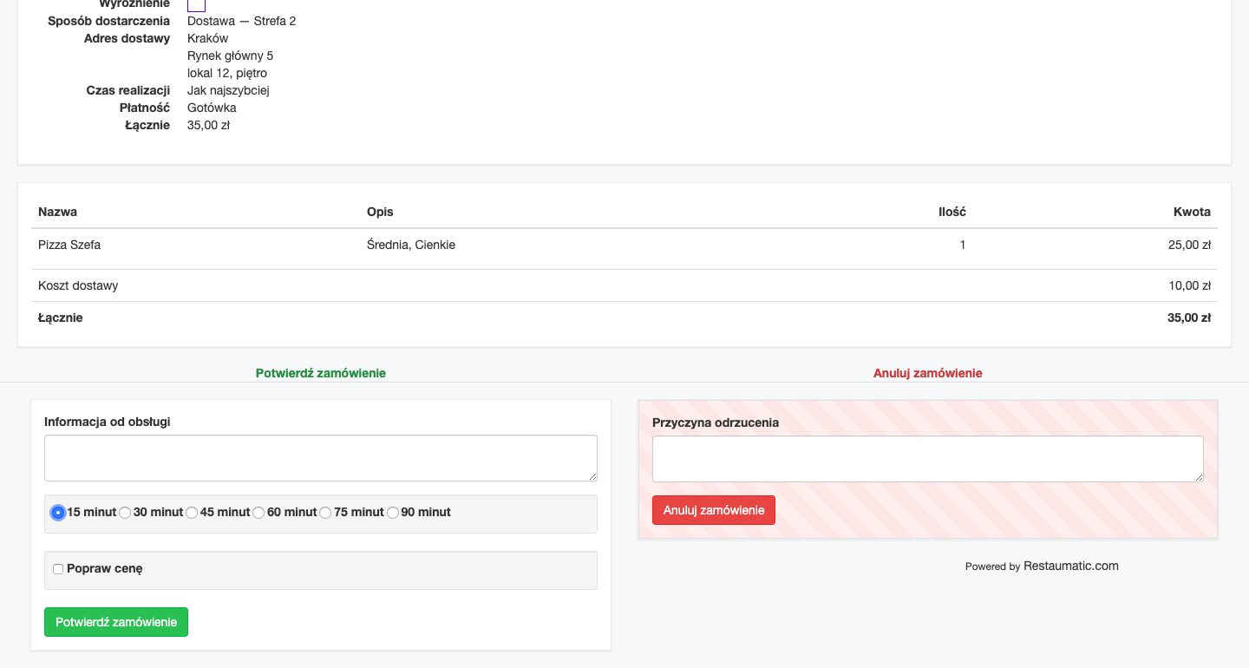Choose the 30 minut delivery time
Screen dimensions: 1249x668
(125, 513)
